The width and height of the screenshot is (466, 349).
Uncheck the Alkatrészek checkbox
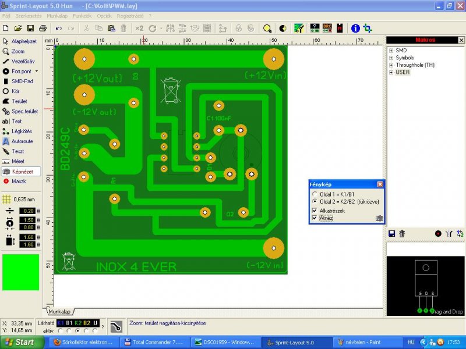(x=315, y=211)
